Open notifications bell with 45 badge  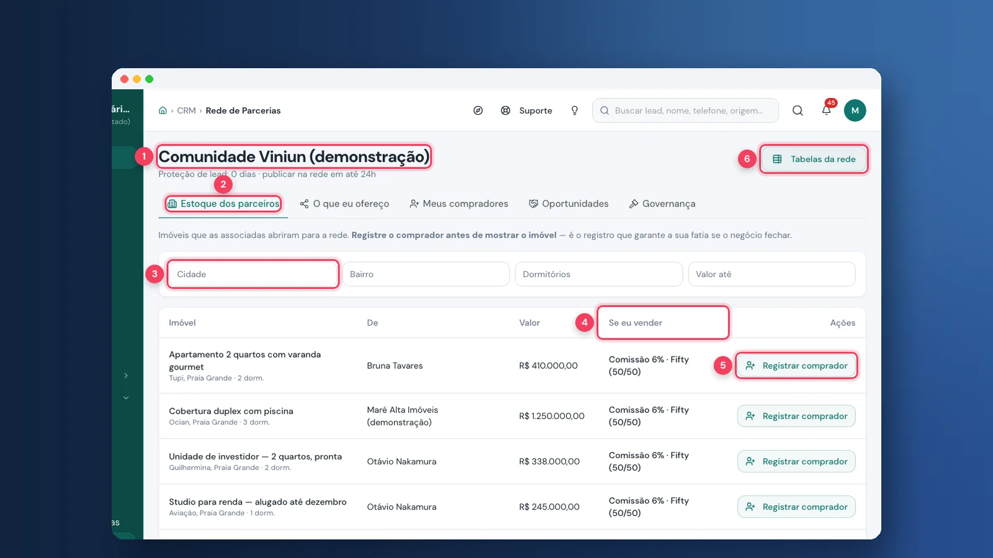click(827, 110)
